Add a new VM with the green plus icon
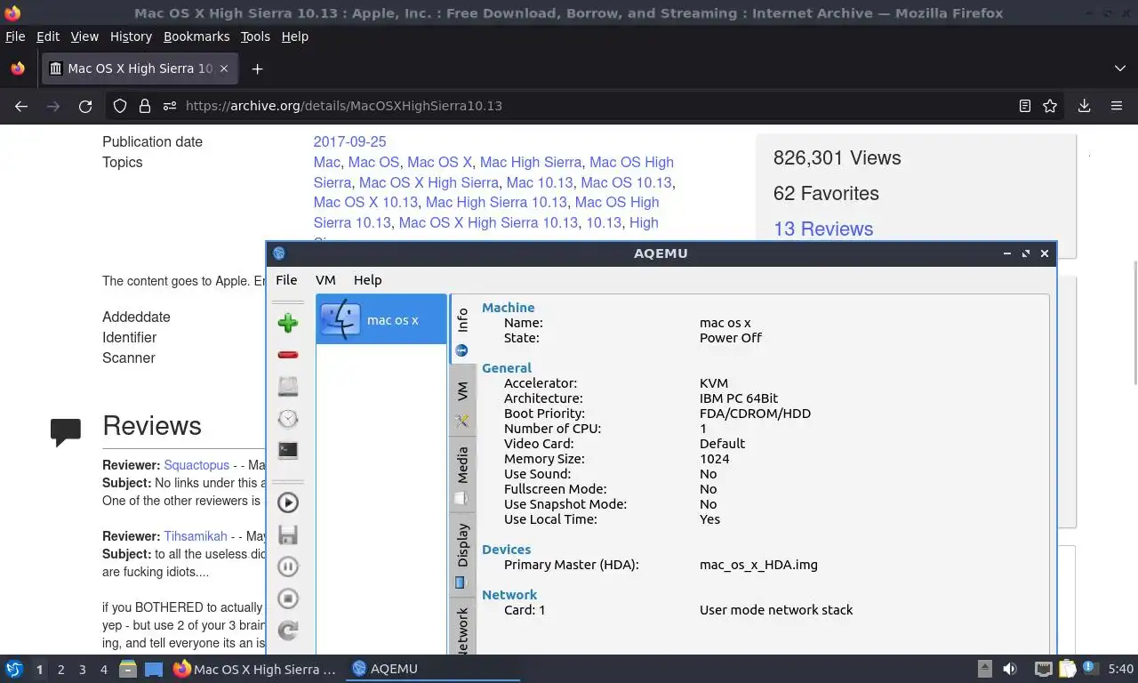 (287, 323)
